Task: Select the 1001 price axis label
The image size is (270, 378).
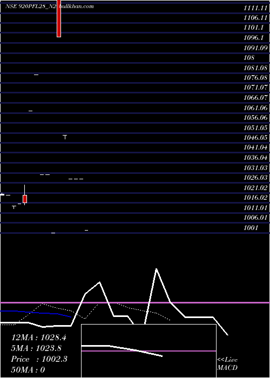Action: (x=251, y=228)
